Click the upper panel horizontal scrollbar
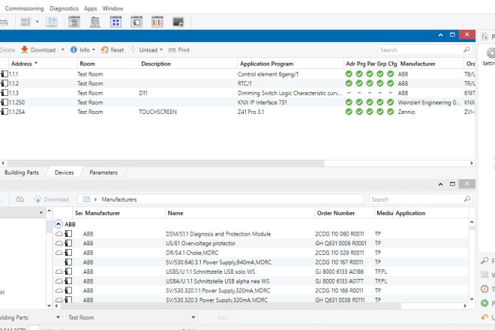Screen dimensions: 495x330 point(166,163)
